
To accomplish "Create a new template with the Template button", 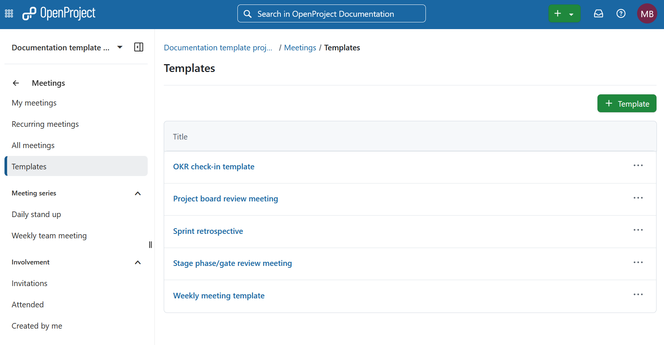I will (627, 103).
